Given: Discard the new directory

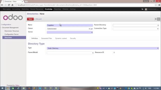Looking at the screenshot, I should tap(38, 19).
